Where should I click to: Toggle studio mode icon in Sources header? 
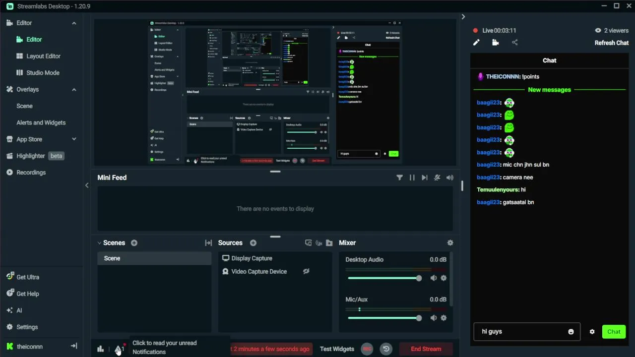pos(308,243)
